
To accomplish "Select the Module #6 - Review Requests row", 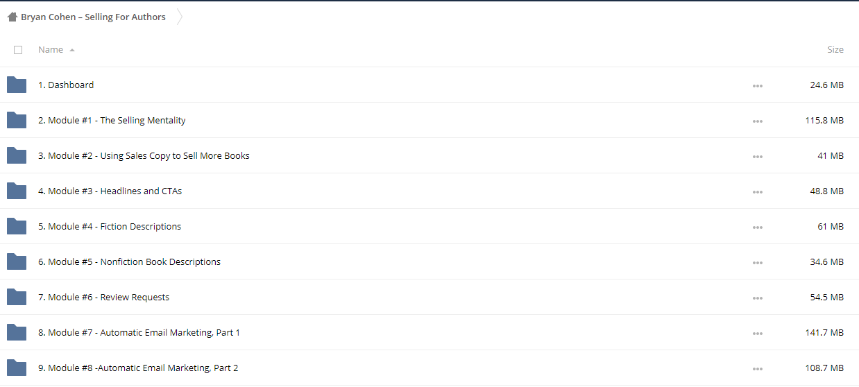I will (x=429, y=297).
